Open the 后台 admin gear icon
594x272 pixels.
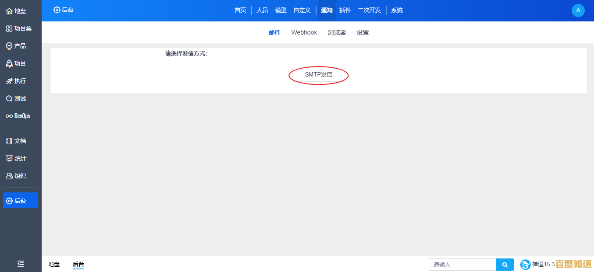[18, 200]
